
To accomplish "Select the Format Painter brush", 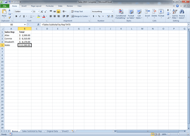I will pos(9,18).
